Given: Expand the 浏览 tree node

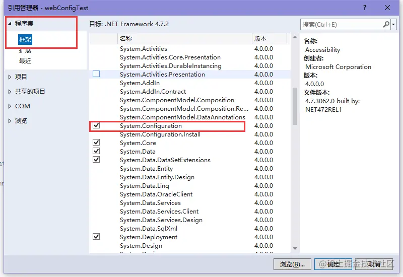Looking at the screenshot, I should tap(10, 121).
